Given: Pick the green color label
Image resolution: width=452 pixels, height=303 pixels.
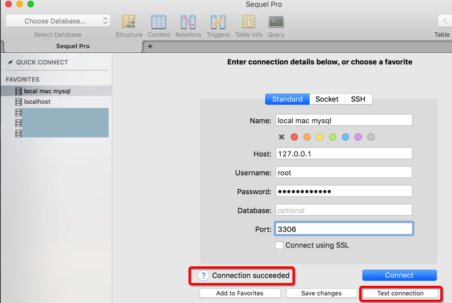Looking at the screenshot, I should point(332,137).
